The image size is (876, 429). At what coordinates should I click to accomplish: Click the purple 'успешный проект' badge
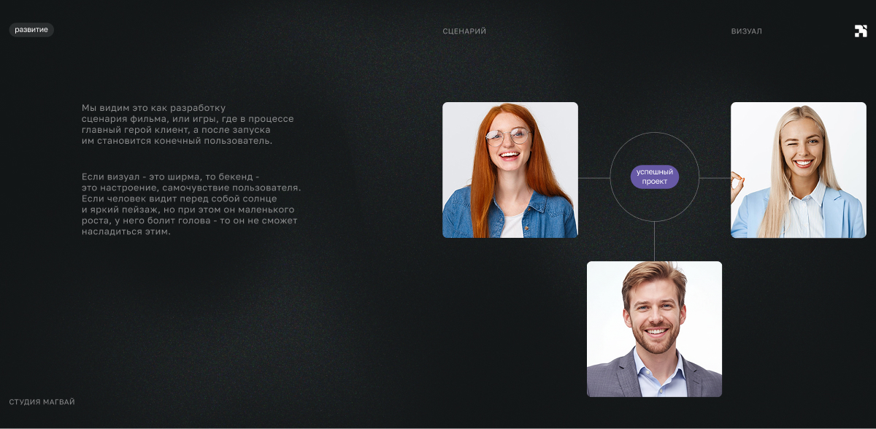click(655, 177)
